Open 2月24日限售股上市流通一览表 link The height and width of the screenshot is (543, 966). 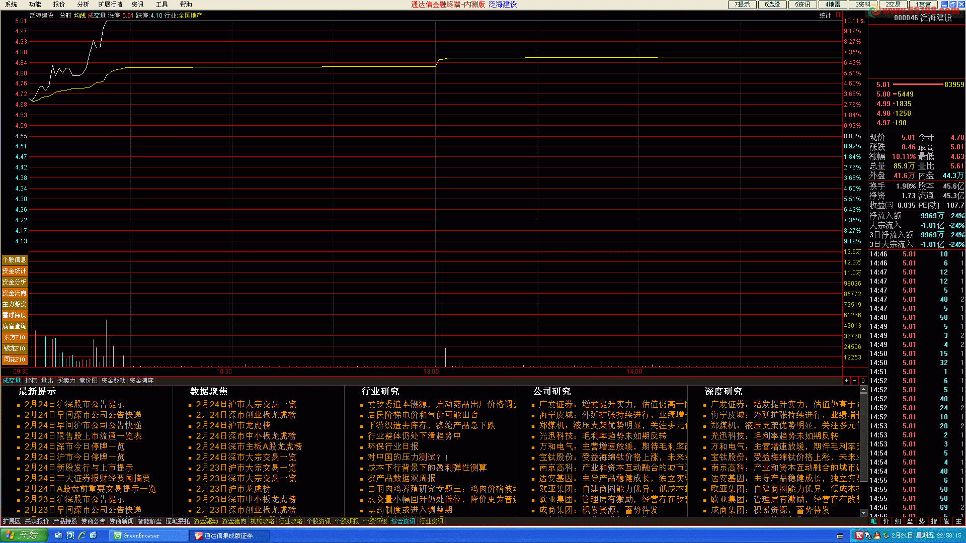(x=83, y=436)
